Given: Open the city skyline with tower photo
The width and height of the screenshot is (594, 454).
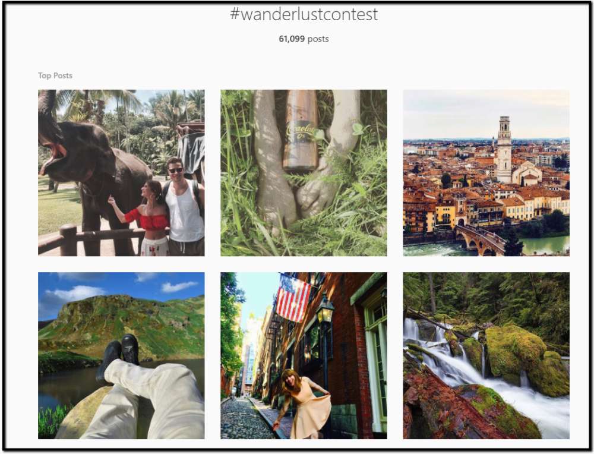Looking at the screenshot, I should 486,173.
